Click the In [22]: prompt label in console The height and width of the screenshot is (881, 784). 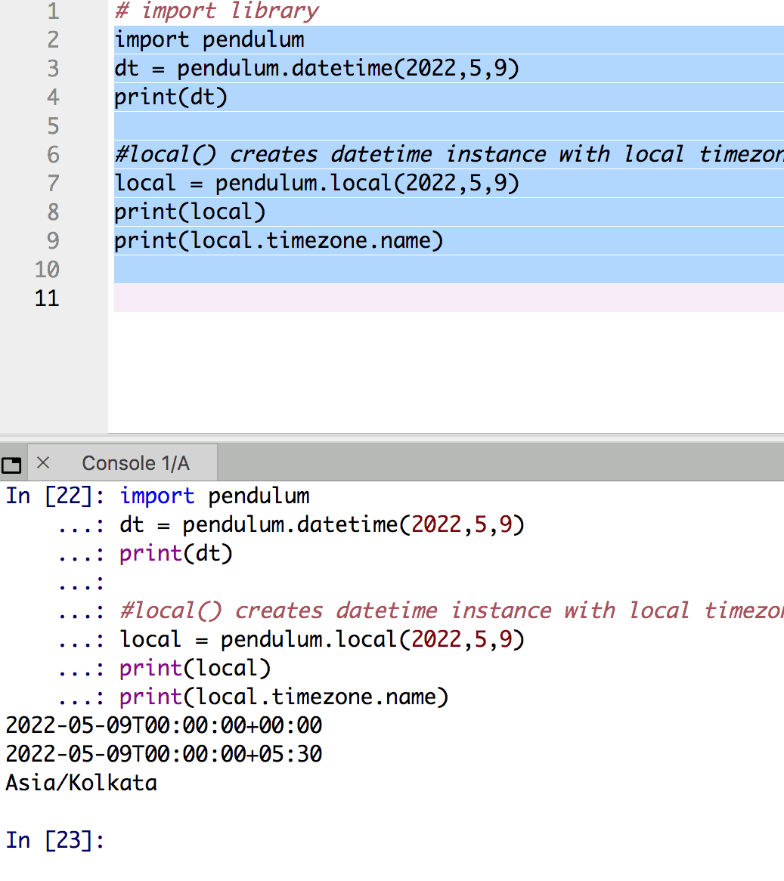pos(55,496)
